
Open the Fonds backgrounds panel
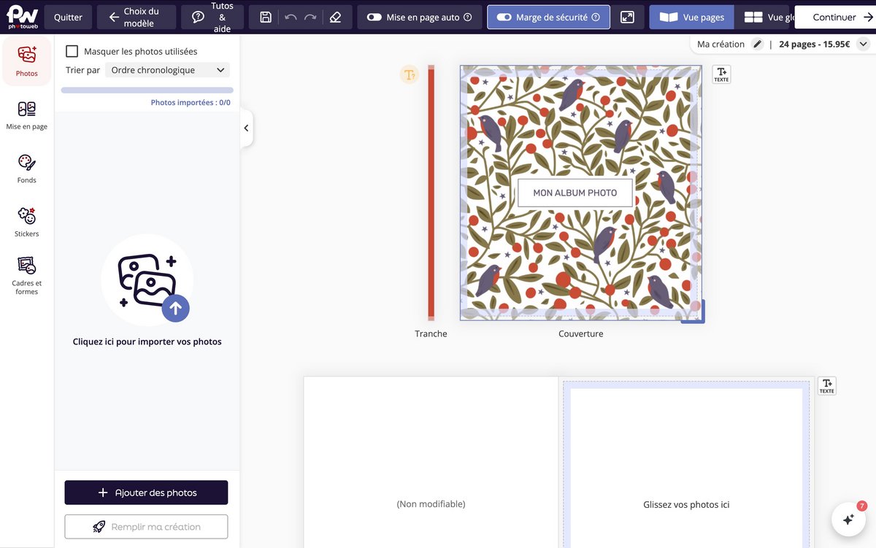pyautogui.click(x=26, y=168)
